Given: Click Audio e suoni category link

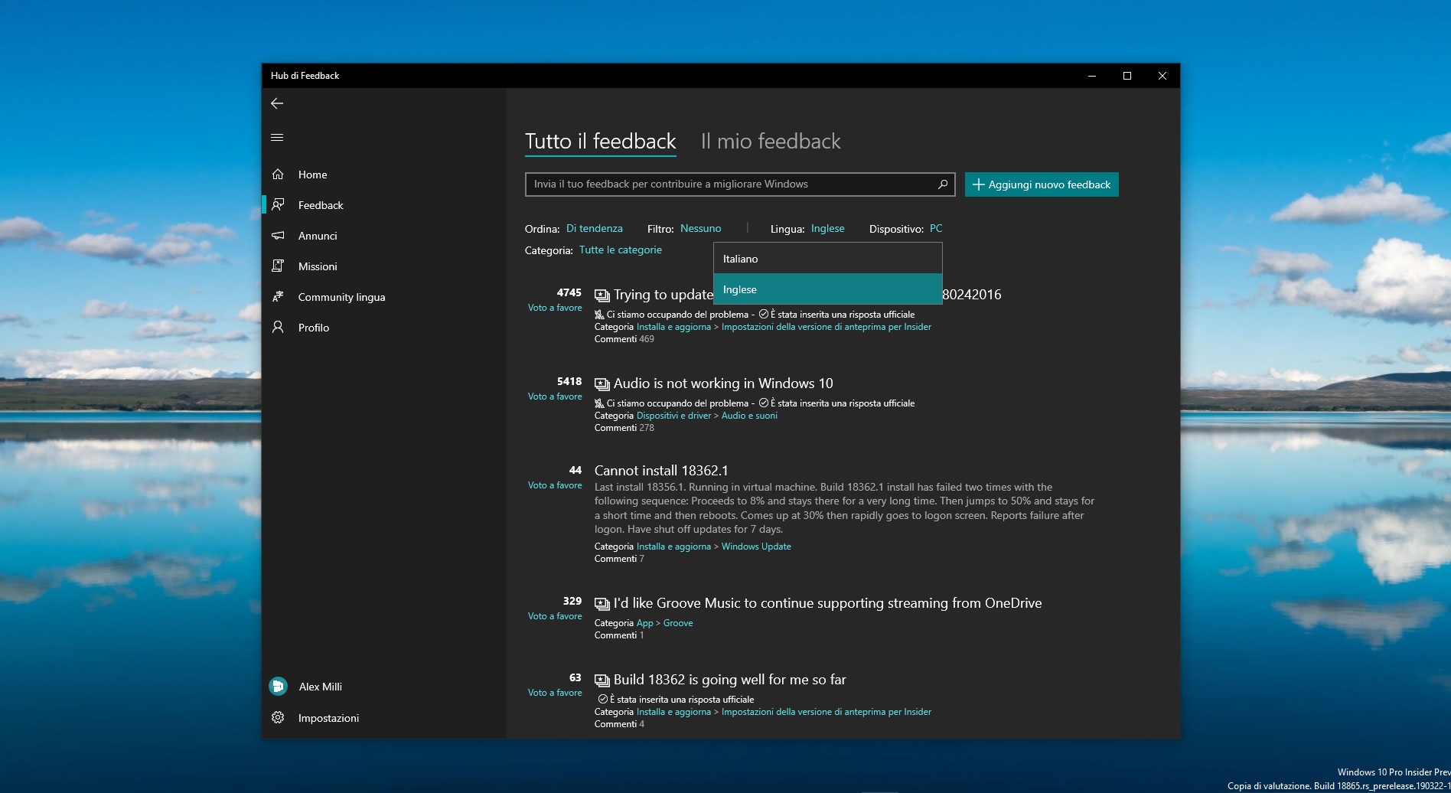Looking at the screenshot, I should 749,416.
